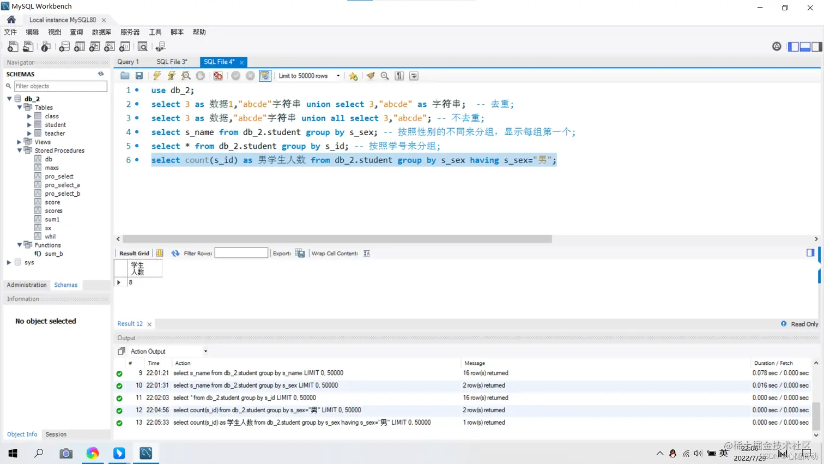Select the sum_b function item

click(x=54, y=254)
